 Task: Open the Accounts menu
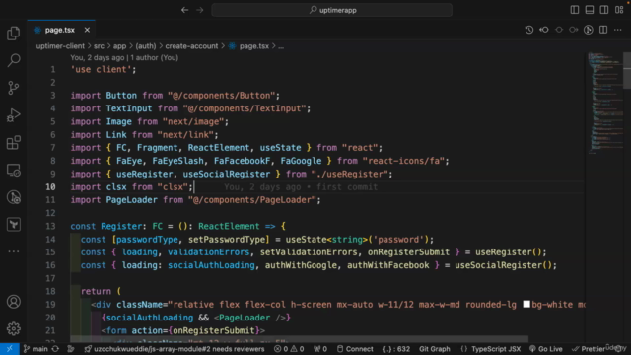(13, 302)
